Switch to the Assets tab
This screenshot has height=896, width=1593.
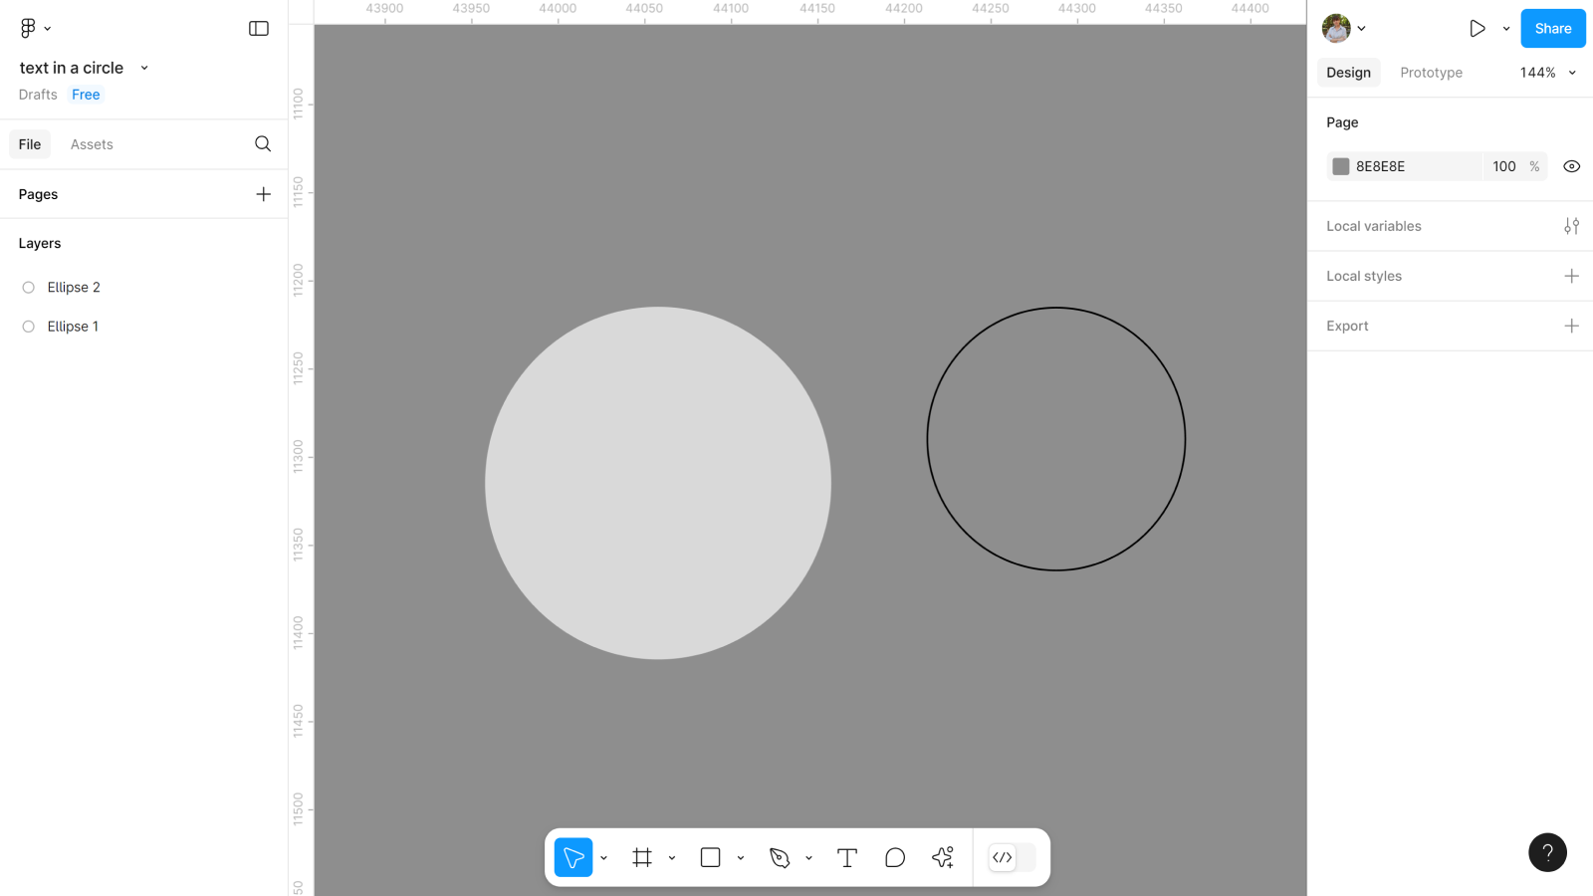(92, 144)
